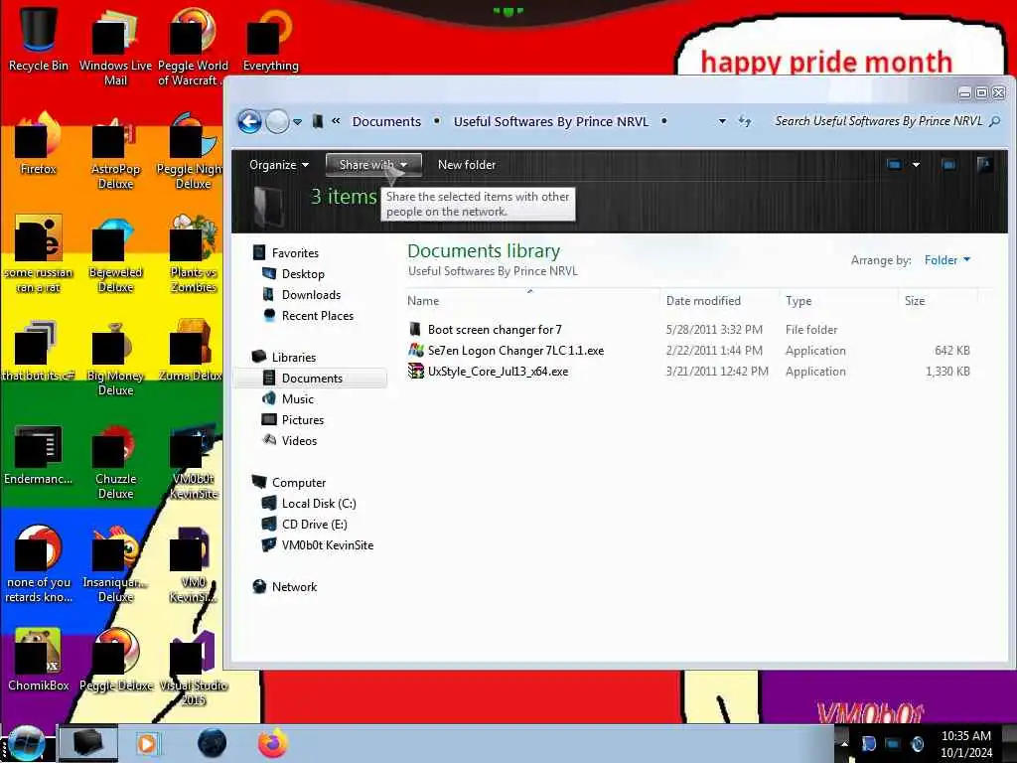Image resolution: width=1017 pixels, height=763 pixels.
Task: Open Plants vs Zombies desktop shortcut
Action: (x=194, y=254)
